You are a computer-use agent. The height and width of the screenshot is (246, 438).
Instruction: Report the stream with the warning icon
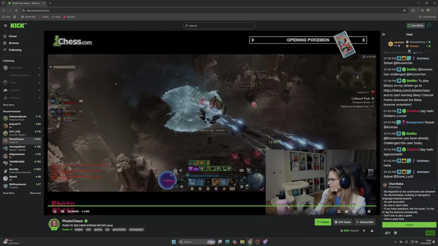[x=372, y=231]
